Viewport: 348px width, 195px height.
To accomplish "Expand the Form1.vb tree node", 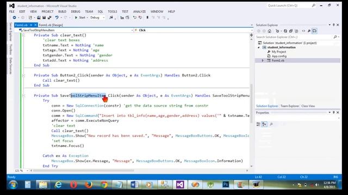I will click(x=263, y=60).
